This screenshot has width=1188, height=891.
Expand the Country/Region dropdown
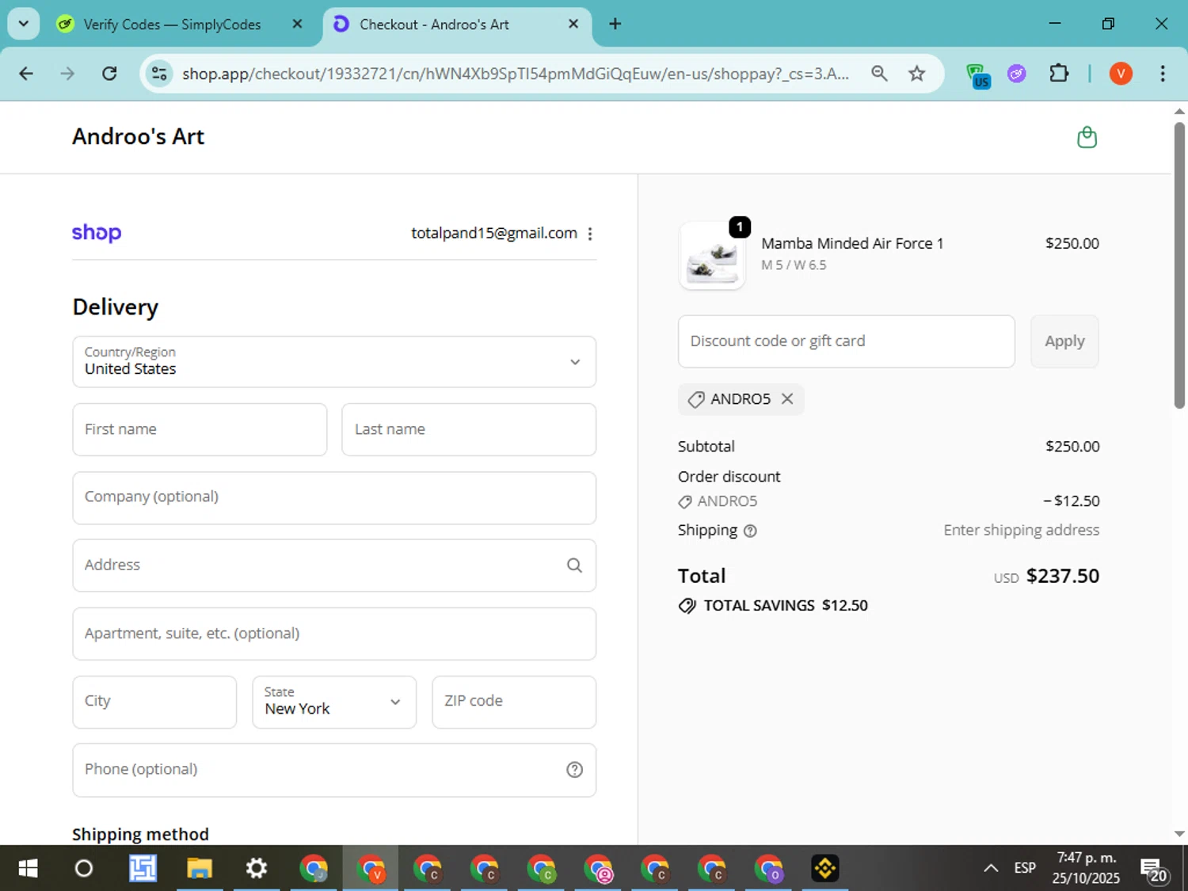pyautogui.click(x=334, y=362)
